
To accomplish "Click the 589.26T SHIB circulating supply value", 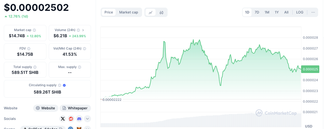I will pos(48,92).
